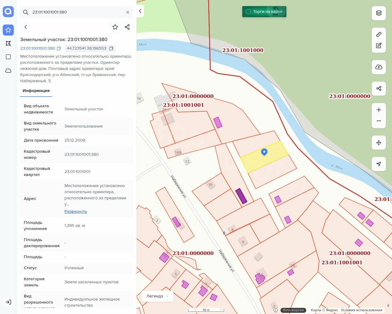Clear the search field text
Image resolution: width=392 pixels, height=314 pixels.
point(128,12)
